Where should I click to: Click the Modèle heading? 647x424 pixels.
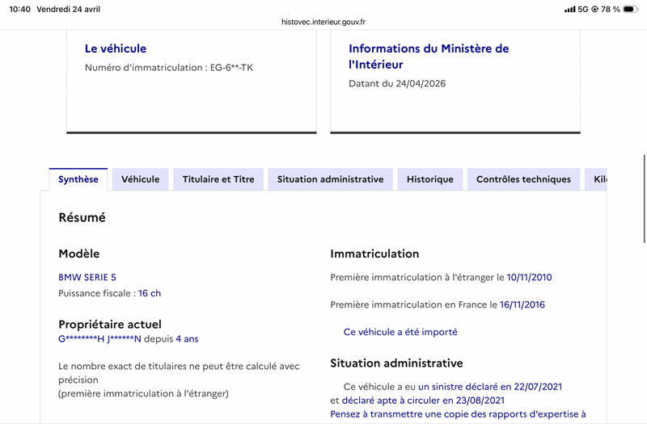coord(78,254)
